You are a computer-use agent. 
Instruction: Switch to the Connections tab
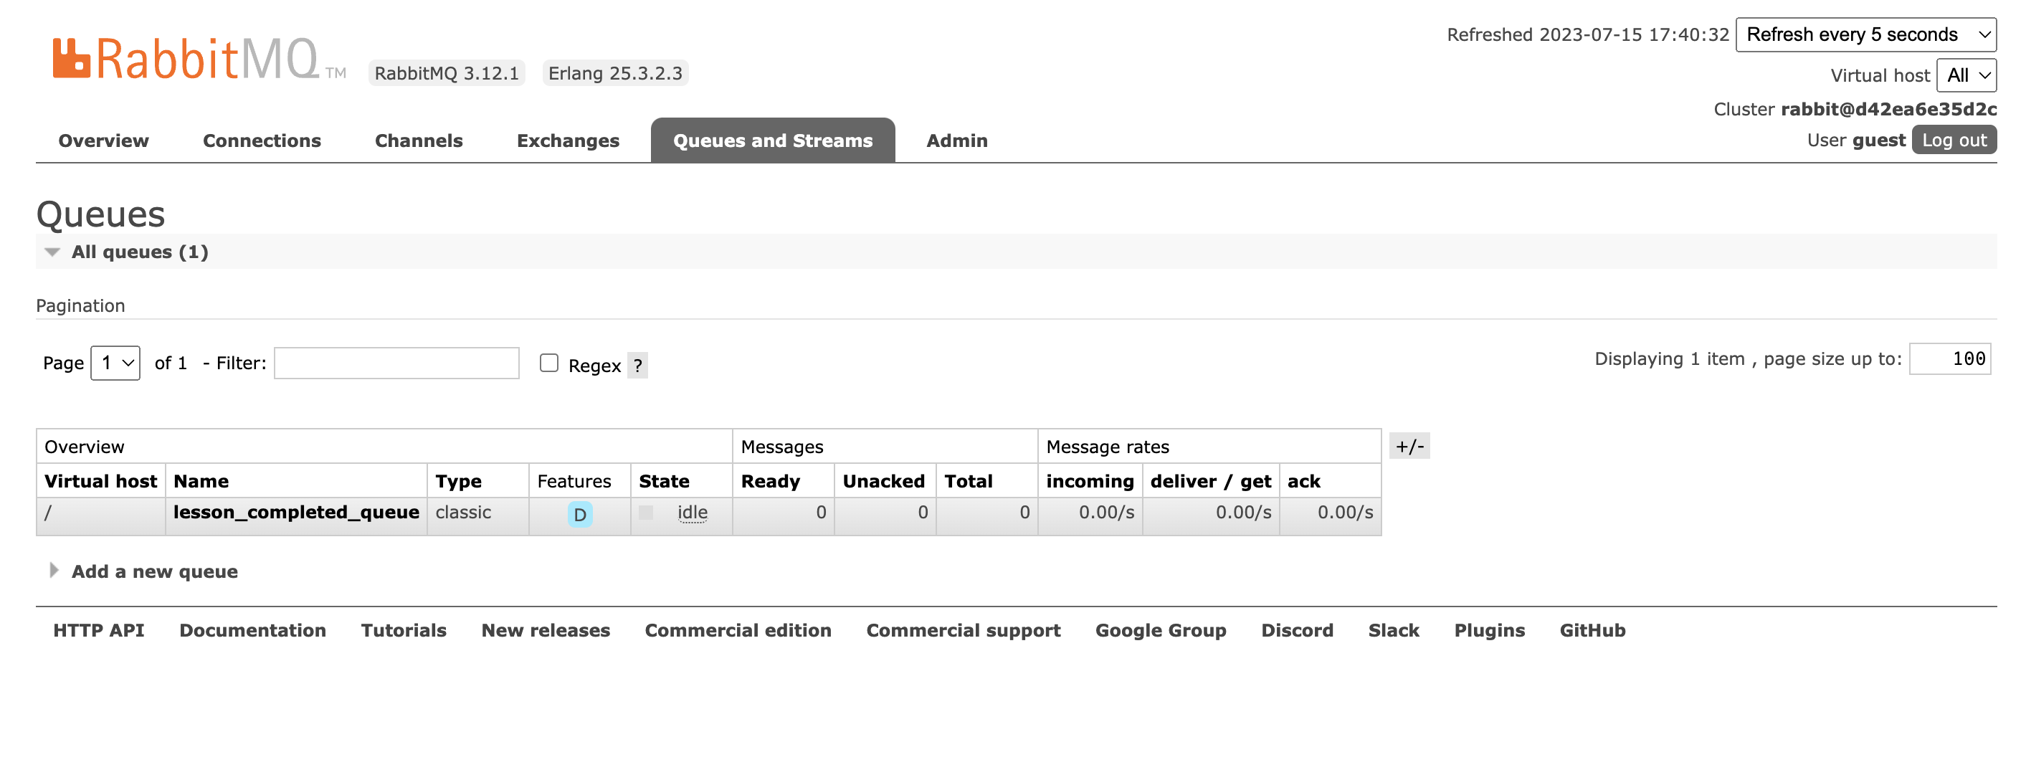262,141
